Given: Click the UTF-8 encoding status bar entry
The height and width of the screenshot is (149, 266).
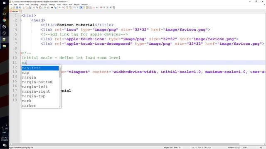Looking at the screenshot, I should click(x=245, y=147).
